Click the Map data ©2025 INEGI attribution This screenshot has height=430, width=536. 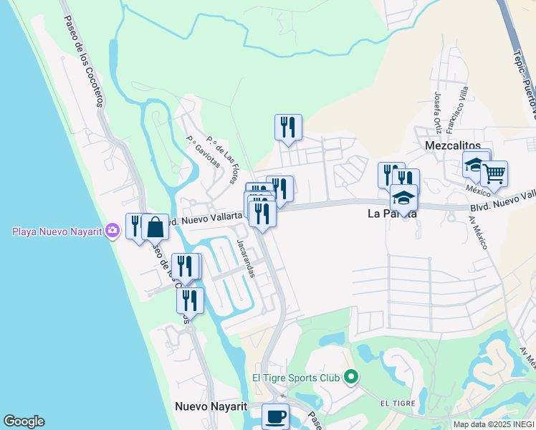click(x=494, y=424)
